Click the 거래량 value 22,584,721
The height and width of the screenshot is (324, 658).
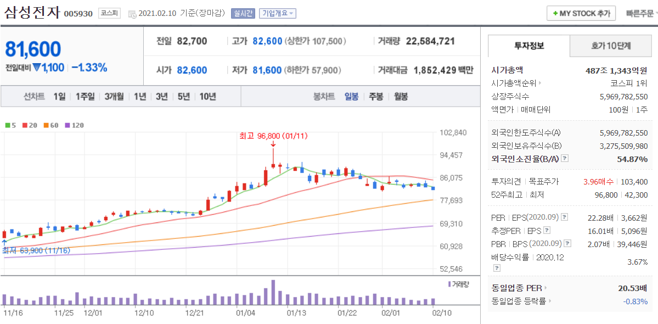coord(431,41)
